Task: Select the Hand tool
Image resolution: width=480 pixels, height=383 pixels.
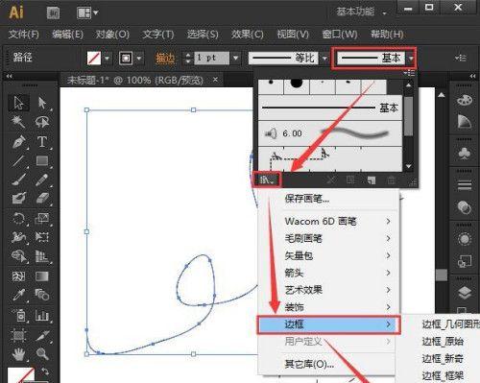Action: (18, 354)
